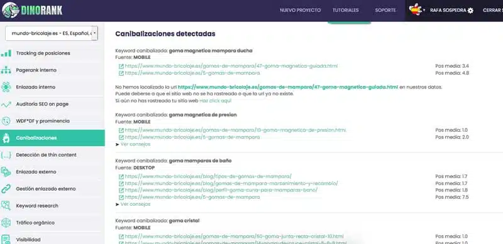Open the Tracking de posiciones bar chart icon
This screenshot has height=244, width=503.
click(x=6, y=53)
